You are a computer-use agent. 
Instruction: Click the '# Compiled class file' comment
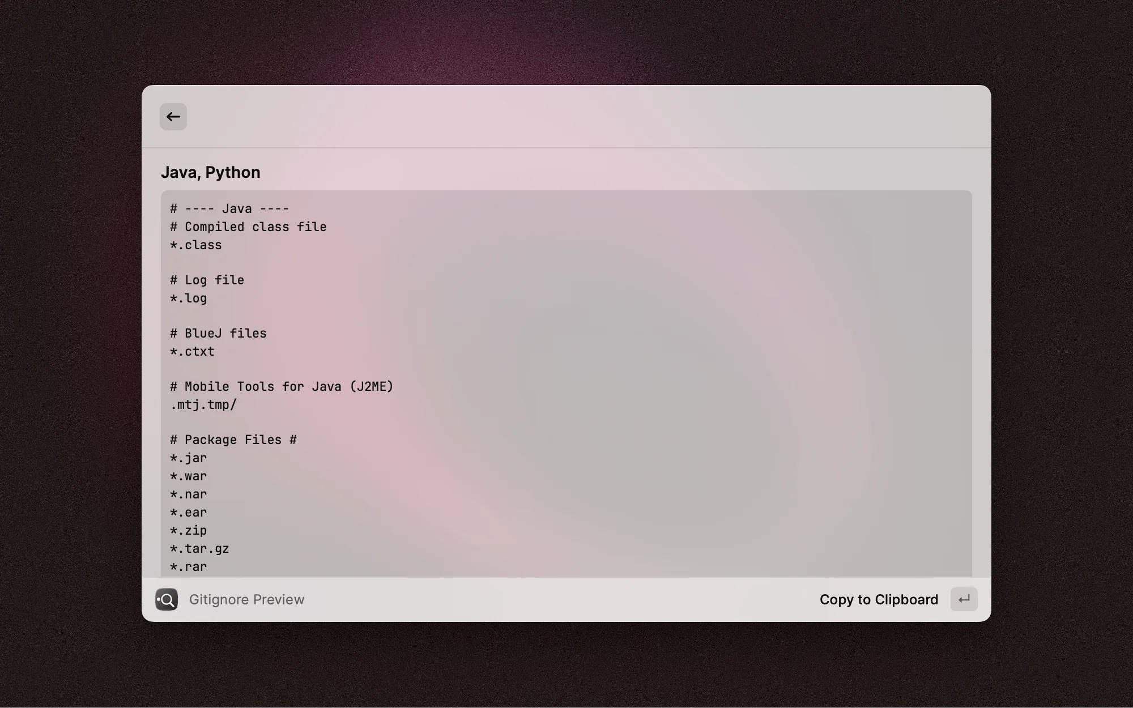click(248, 227)
